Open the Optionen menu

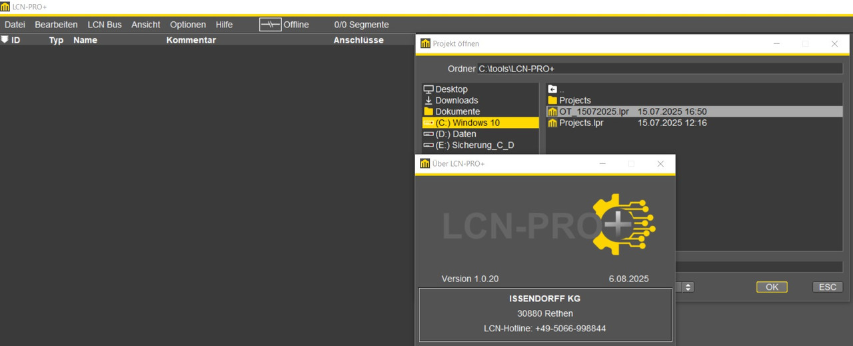[x=188, y=25]
